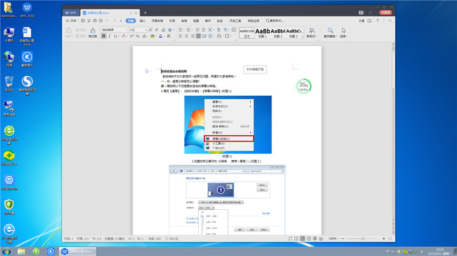This screenshot has height=256, width=457.
Task: Open the 文件 file menu
Action: pyautogui.click(x=71, y=21)
